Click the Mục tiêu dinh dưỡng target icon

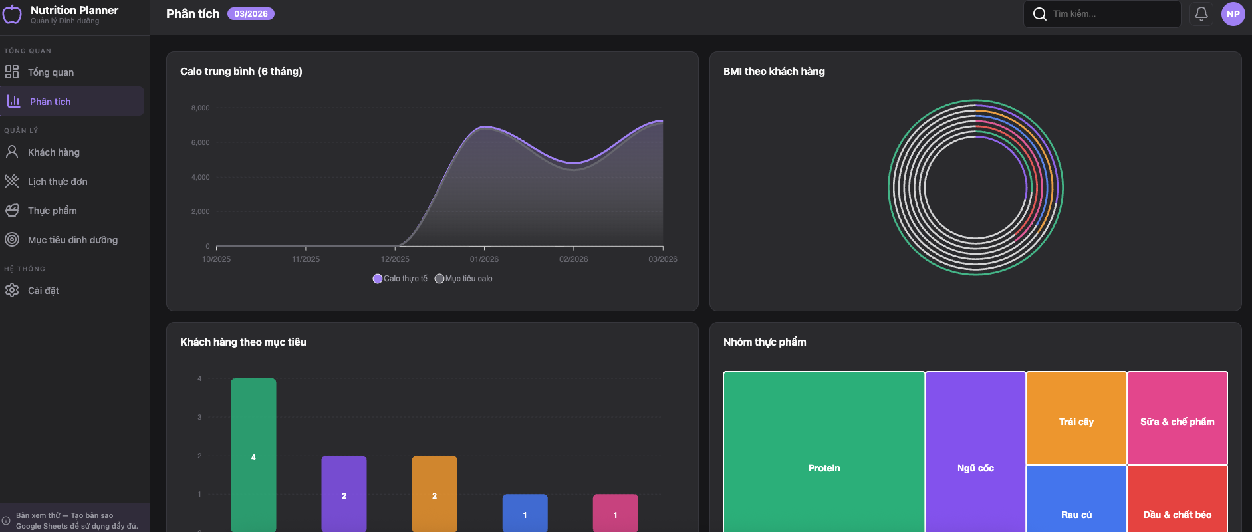(12, 240)
